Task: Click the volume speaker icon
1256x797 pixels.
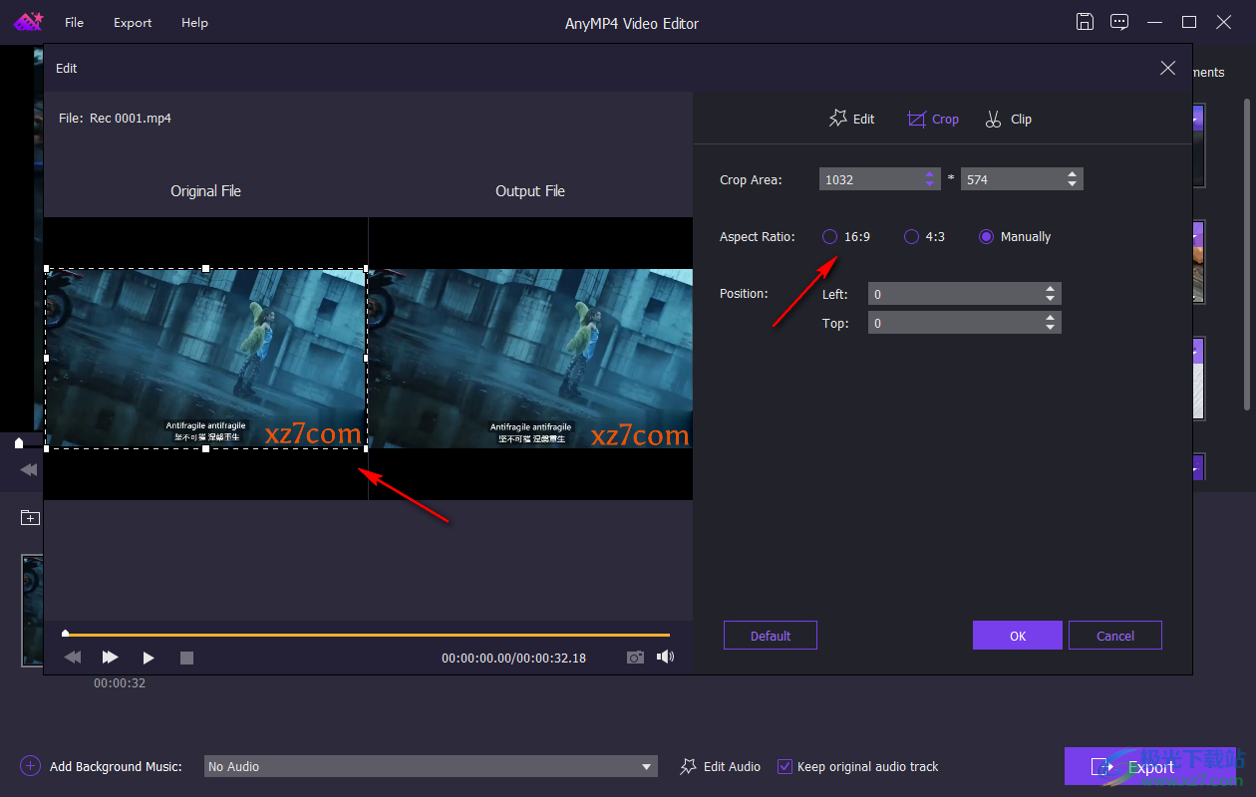Action: (666, 657)
